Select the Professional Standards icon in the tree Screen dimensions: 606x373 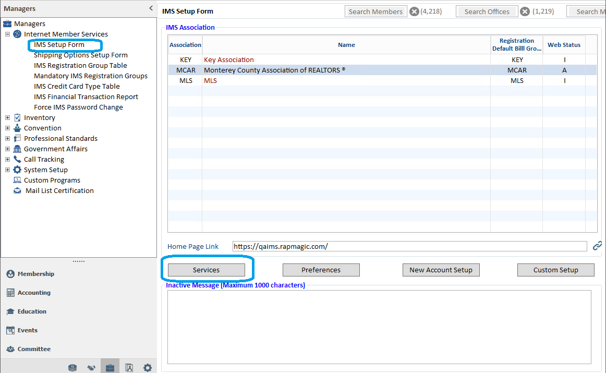pyautogui.click(x=17, y=138)
